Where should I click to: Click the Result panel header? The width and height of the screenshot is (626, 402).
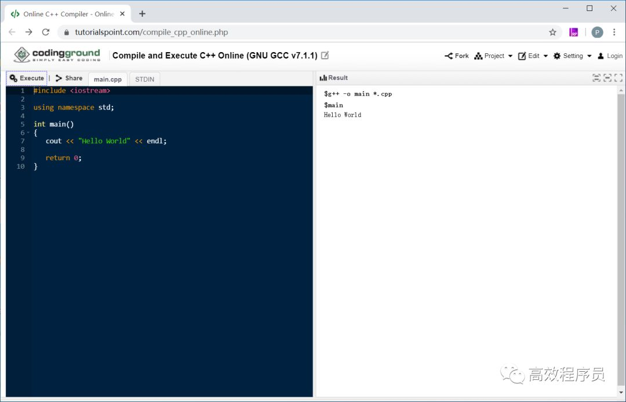pyautogui.click(x=334, y=78)
